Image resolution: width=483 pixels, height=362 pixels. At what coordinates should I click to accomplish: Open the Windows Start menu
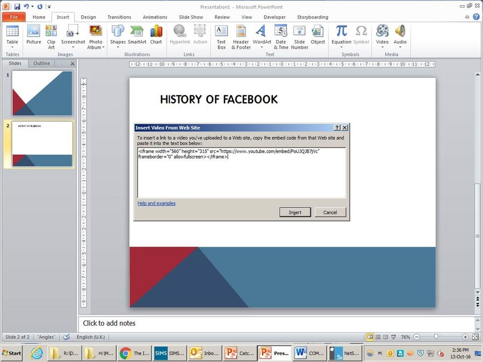[12, 353]
